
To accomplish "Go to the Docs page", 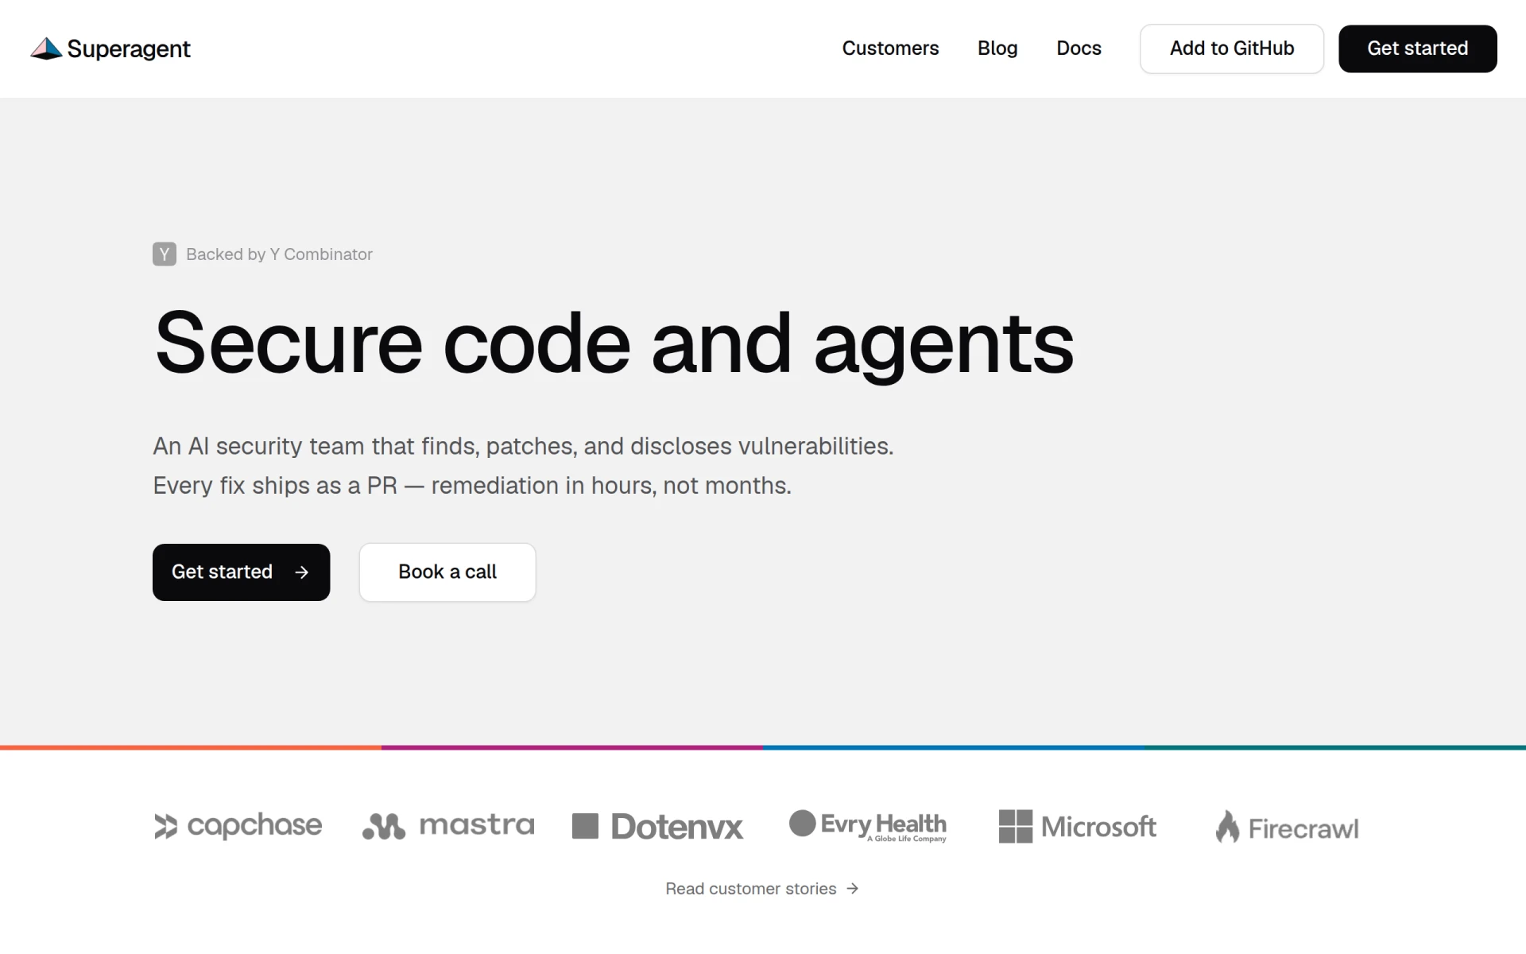I will (x=1079, y=48).
